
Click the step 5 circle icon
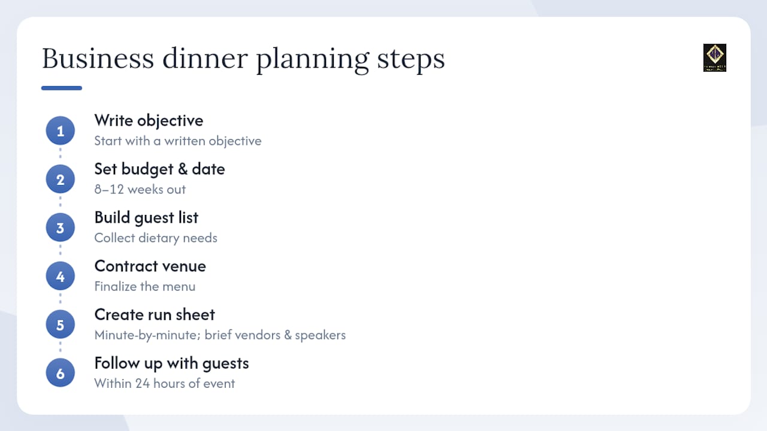point(60,325)
